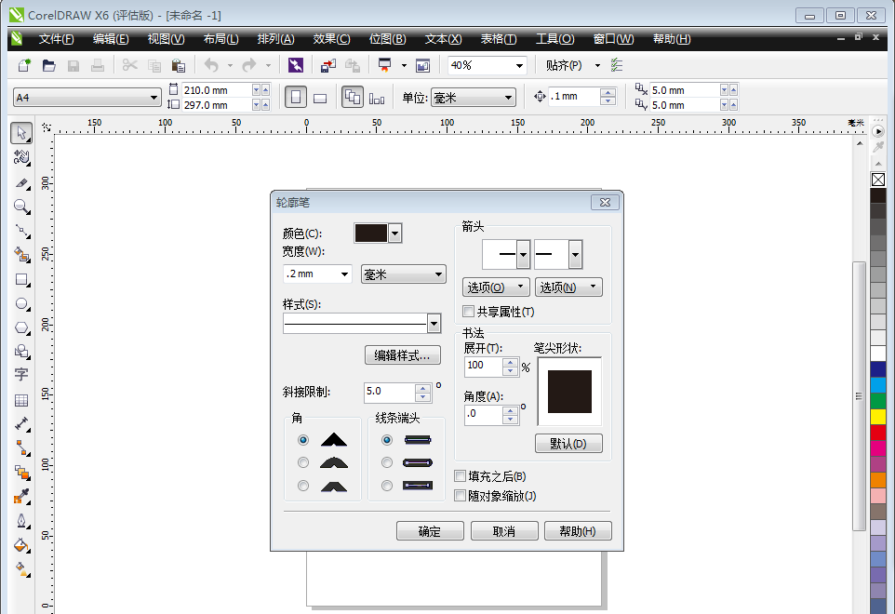Open the outline color dropdown
The height and width of the screenshot is (614, 895).
pyautogui.click(x=396, y=233)
